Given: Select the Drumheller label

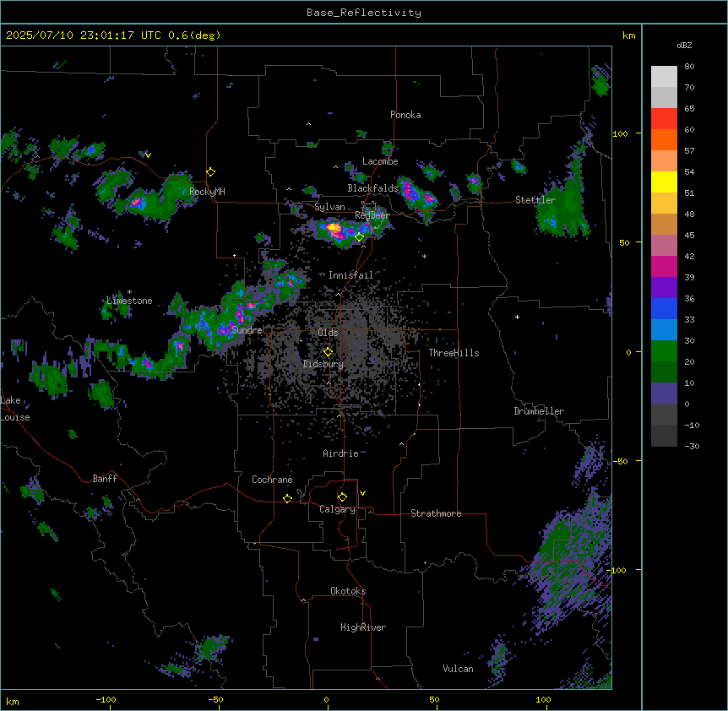Looking at the screenshot, I should [x=539, y=411].
